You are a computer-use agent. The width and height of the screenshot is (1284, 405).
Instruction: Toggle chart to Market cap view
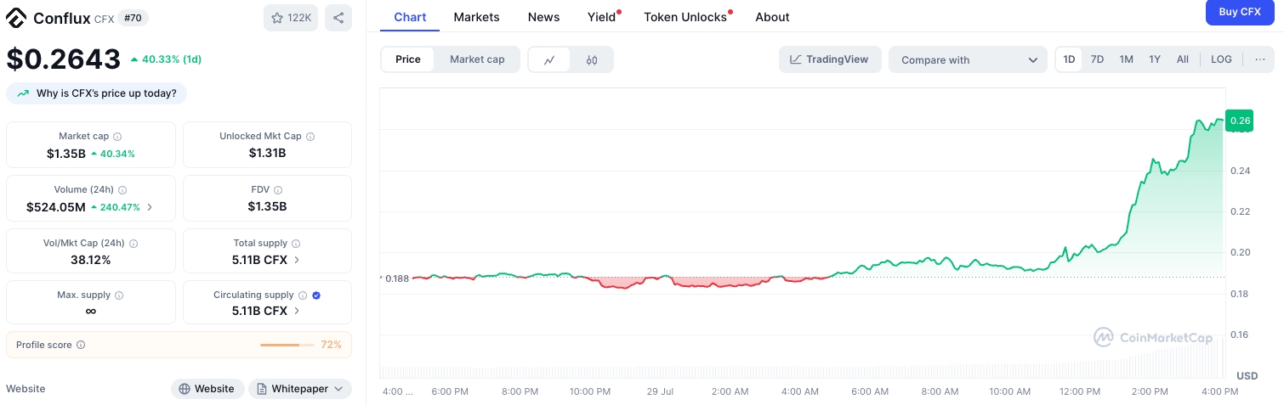click(x=477, y=59)
